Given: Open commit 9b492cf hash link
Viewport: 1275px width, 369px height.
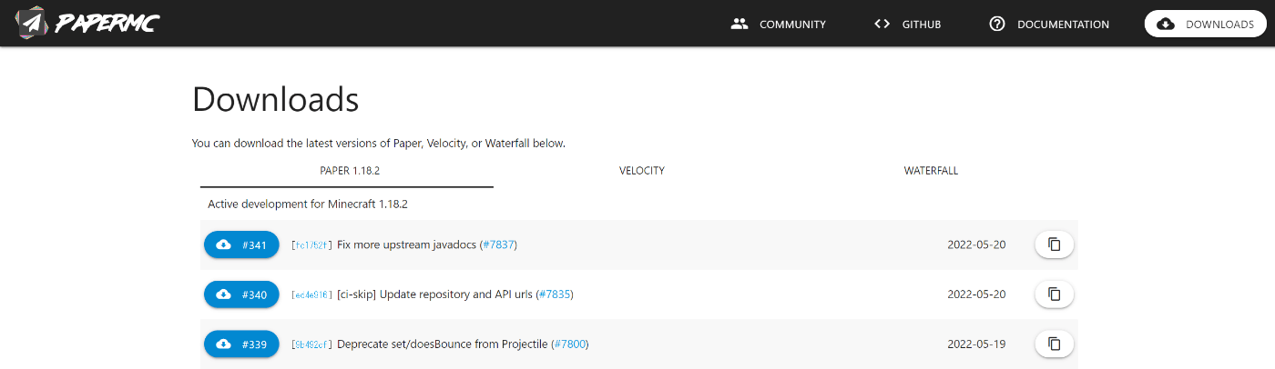Looking at the screenshot, I should 312,344.
